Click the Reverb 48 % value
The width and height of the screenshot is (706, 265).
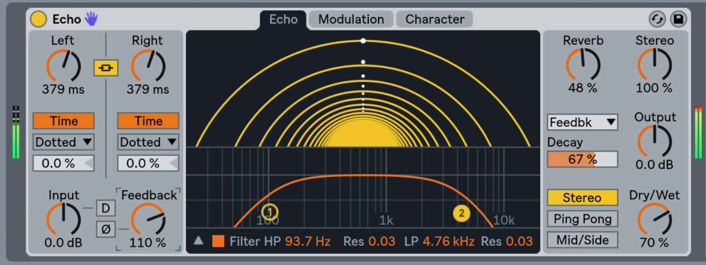pyautogui.click(x=583, y=88)
